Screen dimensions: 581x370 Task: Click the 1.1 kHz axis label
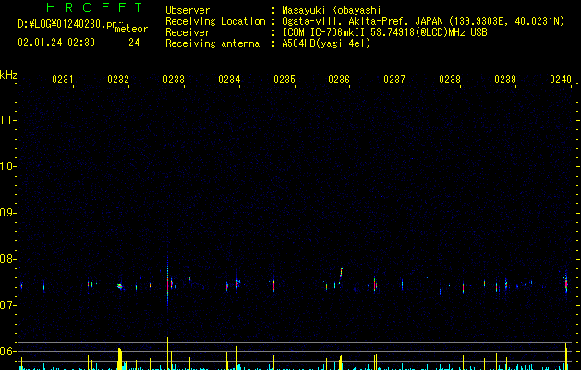pyautogui.click(x=8, y=120)
